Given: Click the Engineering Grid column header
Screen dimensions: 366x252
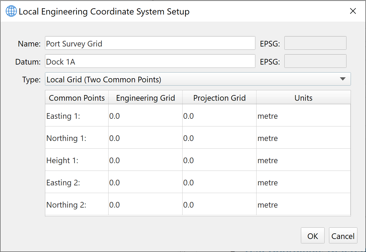Looking at the screenshot, I should click(x=145, y=98).
